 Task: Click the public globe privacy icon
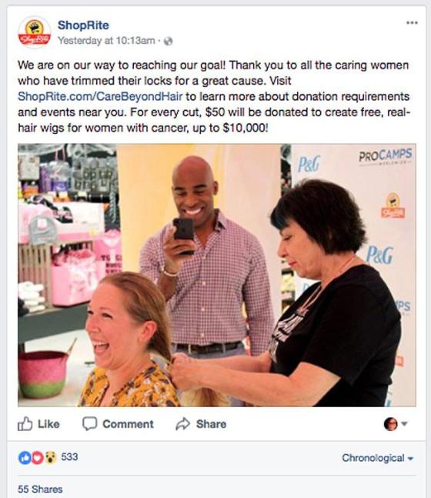168,41
